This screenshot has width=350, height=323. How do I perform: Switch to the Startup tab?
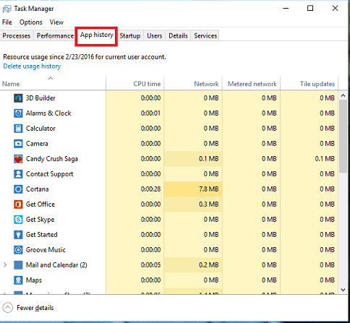(130, 35)
